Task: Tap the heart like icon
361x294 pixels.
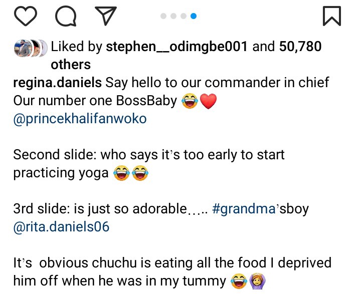Action: coord(26,17)
